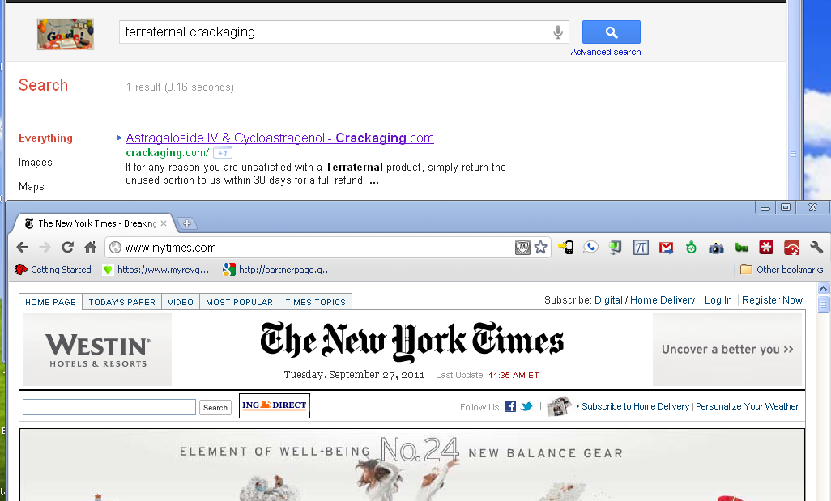The height and width of the screenshot is (501, 831).
Task: Open the Chrome wrench menu
Action: point(816,248)
